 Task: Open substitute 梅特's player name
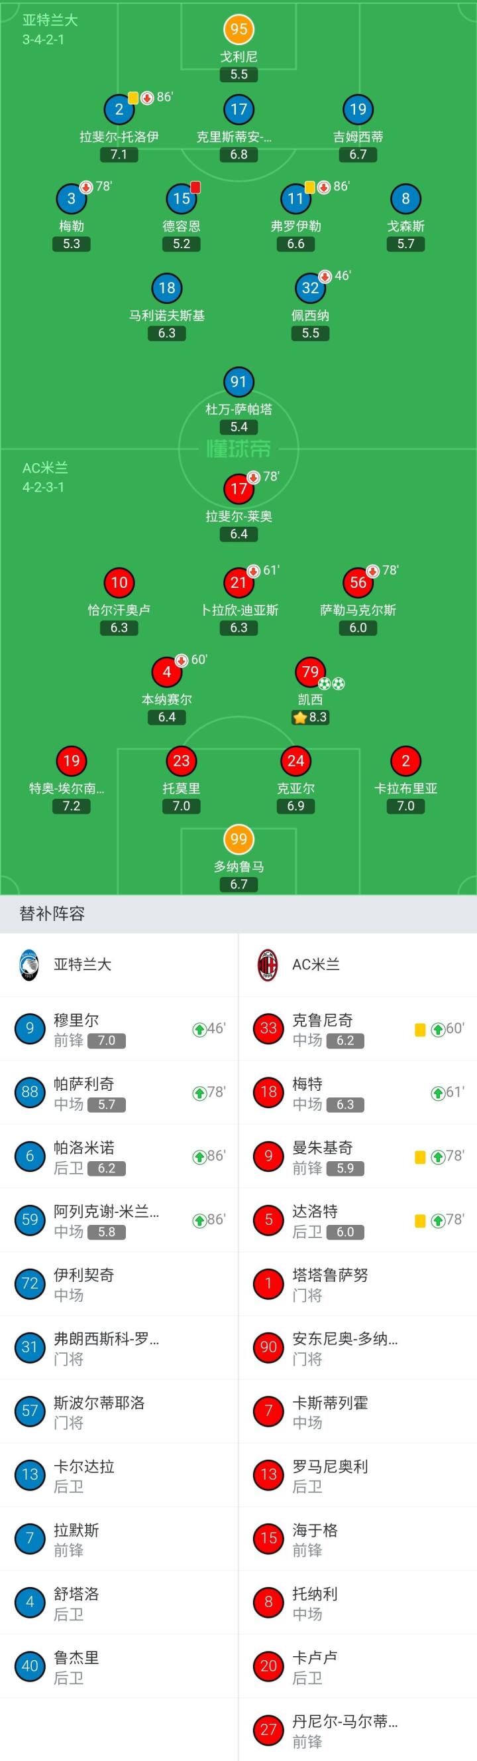[x=307, y=1084]
